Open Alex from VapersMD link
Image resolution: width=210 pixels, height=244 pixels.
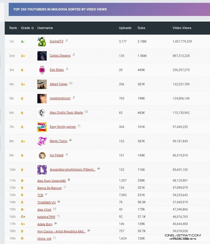click(51, 181)
